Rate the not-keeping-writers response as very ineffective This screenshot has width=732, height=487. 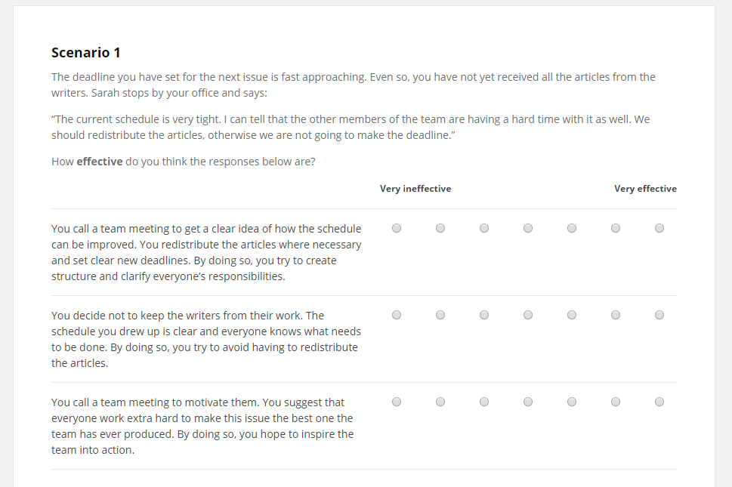point(397,315)
